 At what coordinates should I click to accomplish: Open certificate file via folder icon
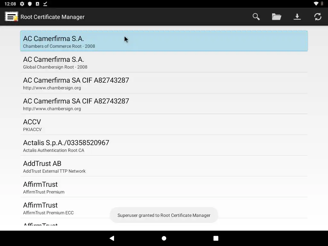tap(276, 17)
